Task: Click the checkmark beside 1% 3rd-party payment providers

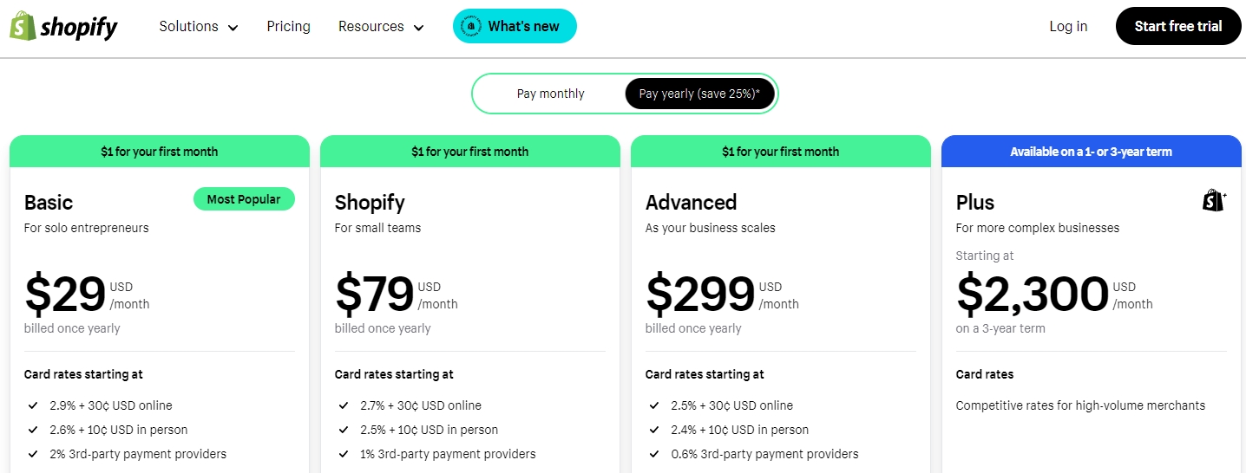Action: click(x=344, y=454)
